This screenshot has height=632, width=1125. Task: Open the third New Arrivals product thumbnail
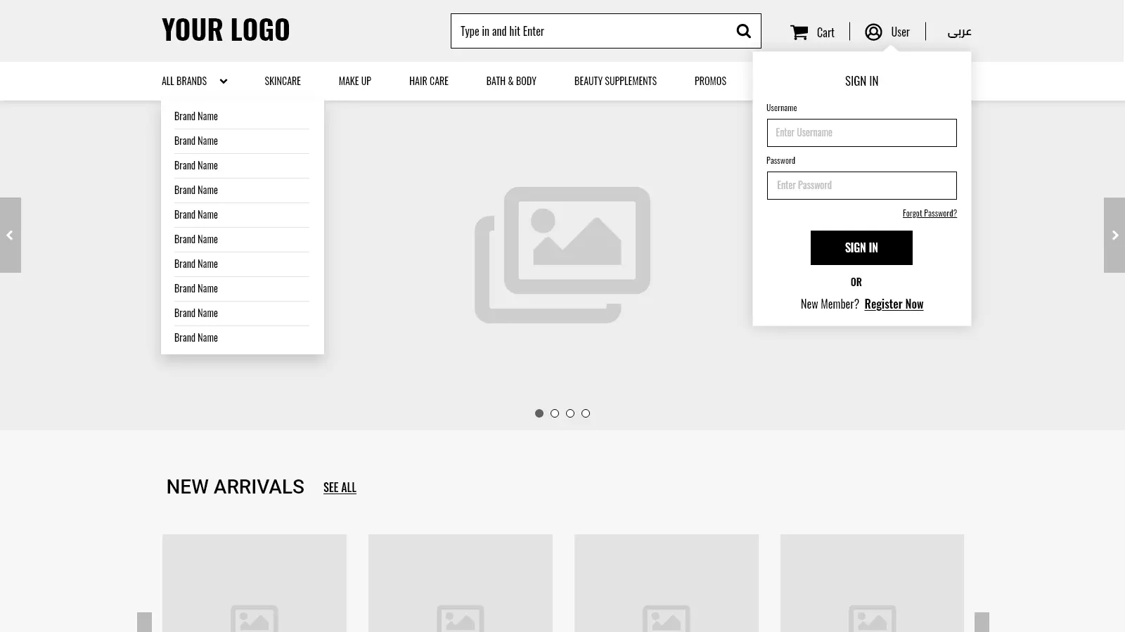[667, 583]
